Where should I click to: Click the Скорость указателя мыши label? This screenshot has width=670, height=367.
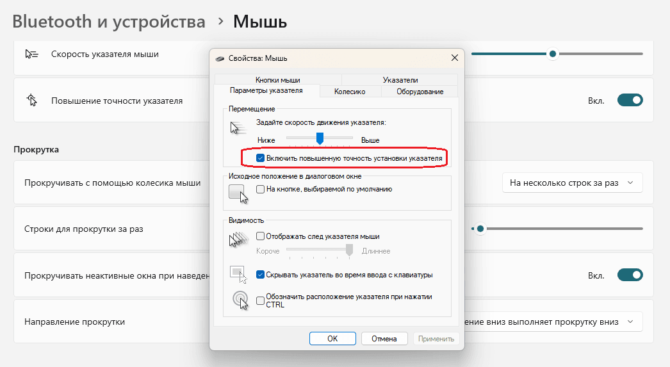(x=105, y=54)
